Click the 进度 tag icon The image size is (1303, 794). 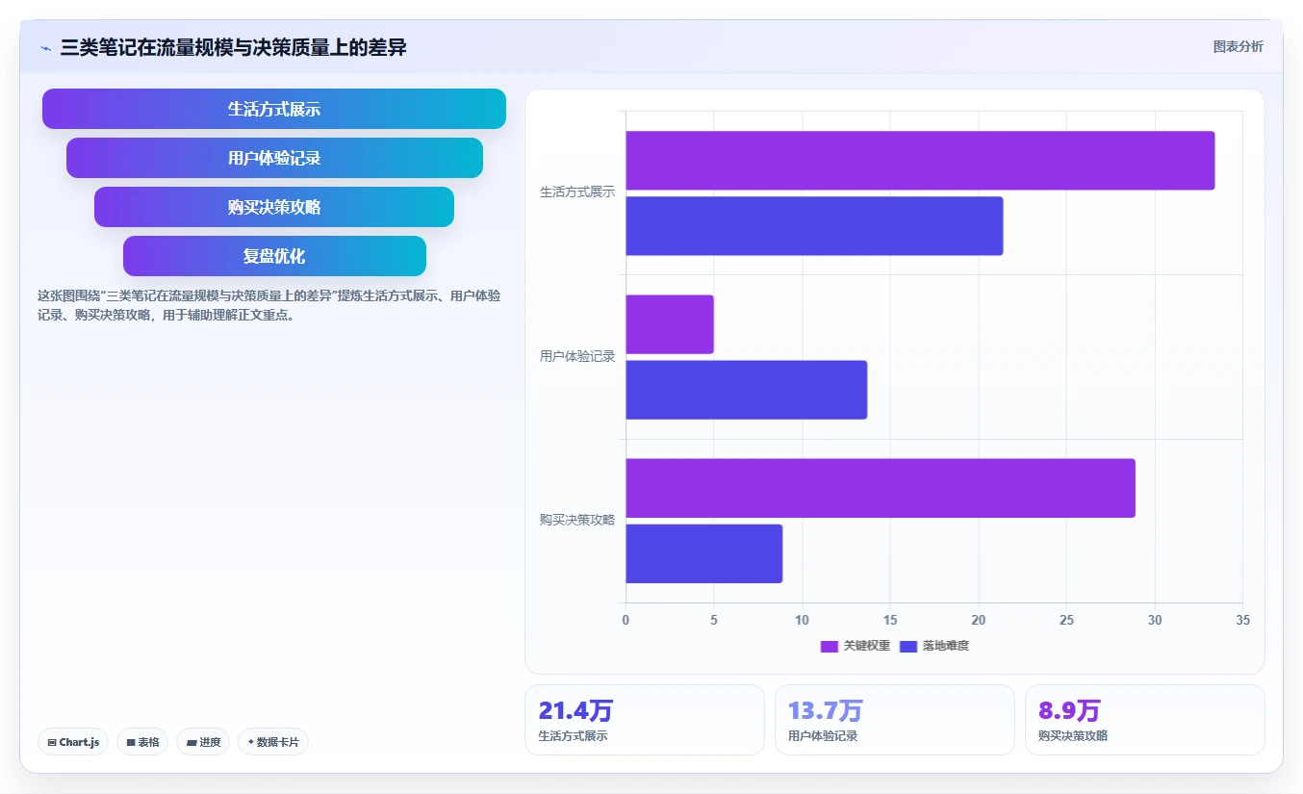192,742
